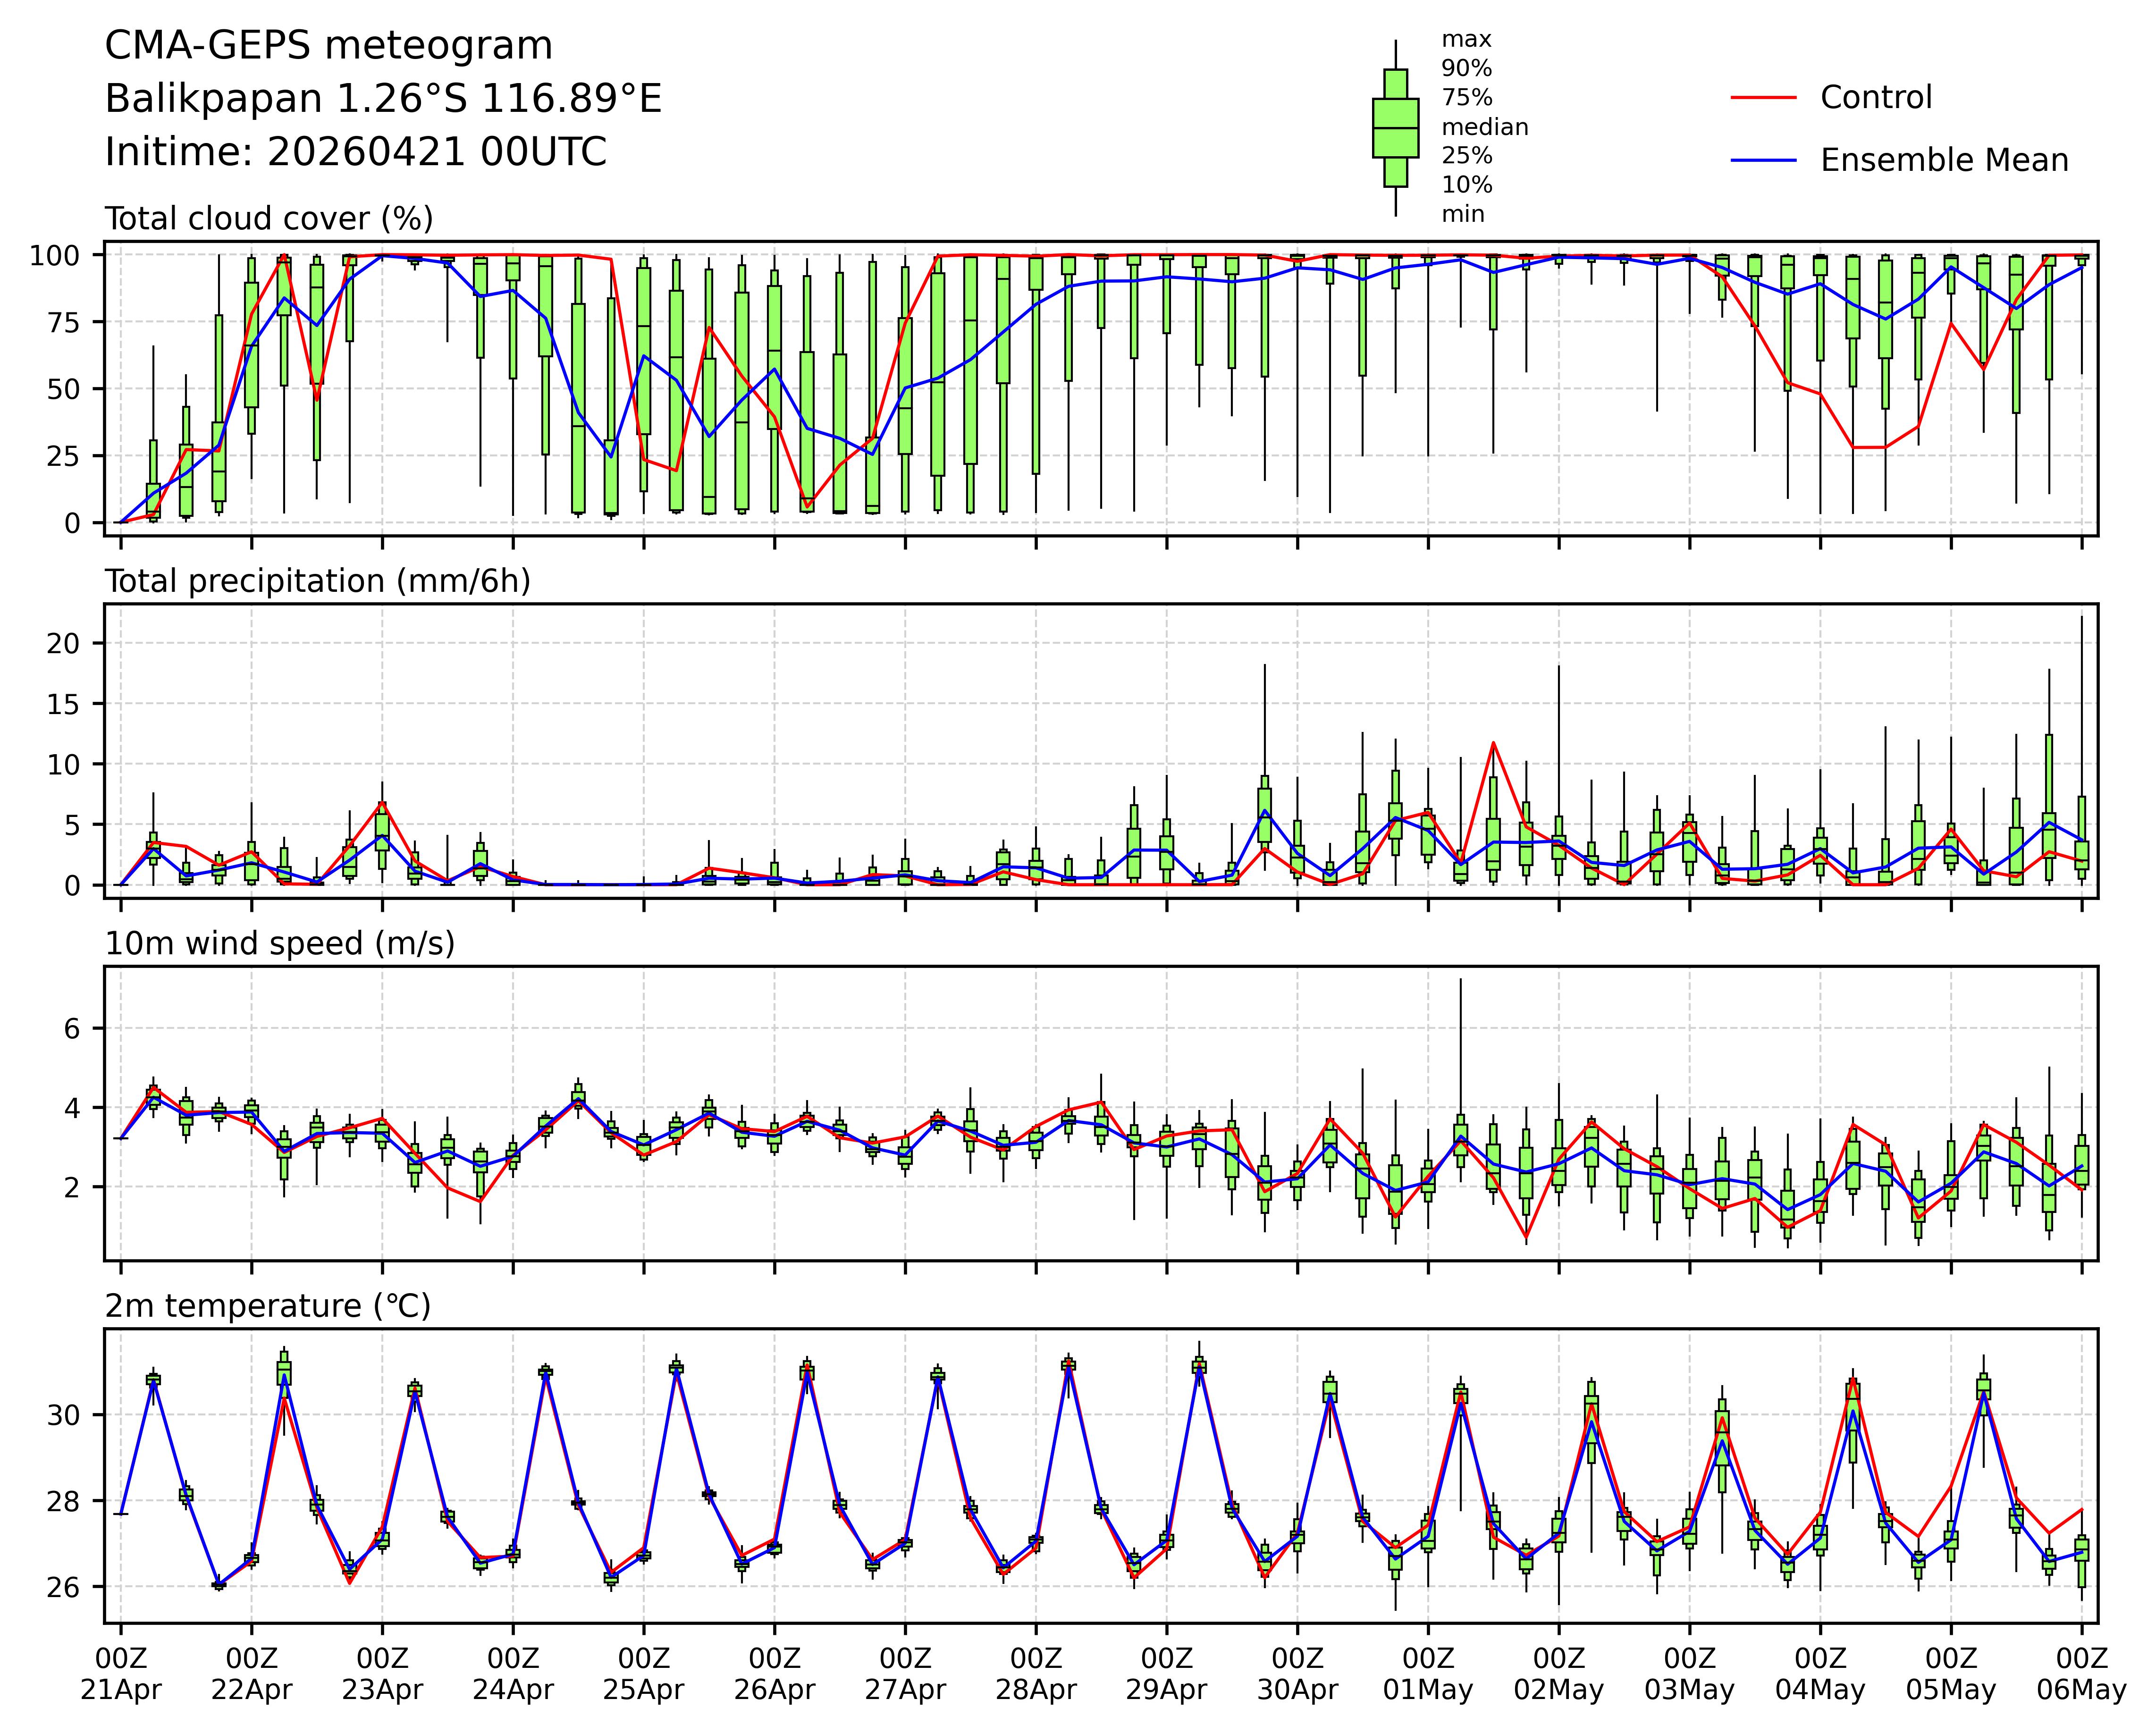Screen dimensions: 2156x1733
Task: Click the 'median' label in boxplot legend
Action: (x=1484, y=127)
